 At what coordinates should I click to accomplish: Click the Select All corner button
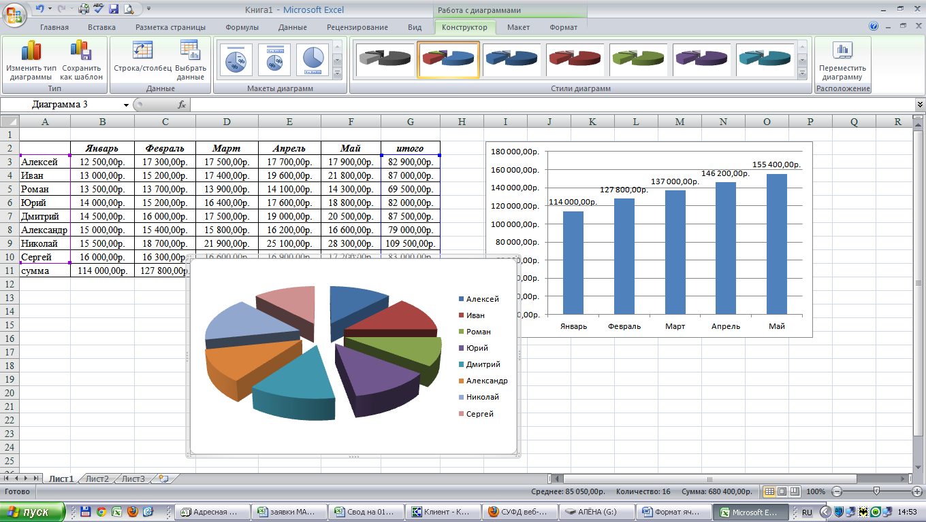10,122
